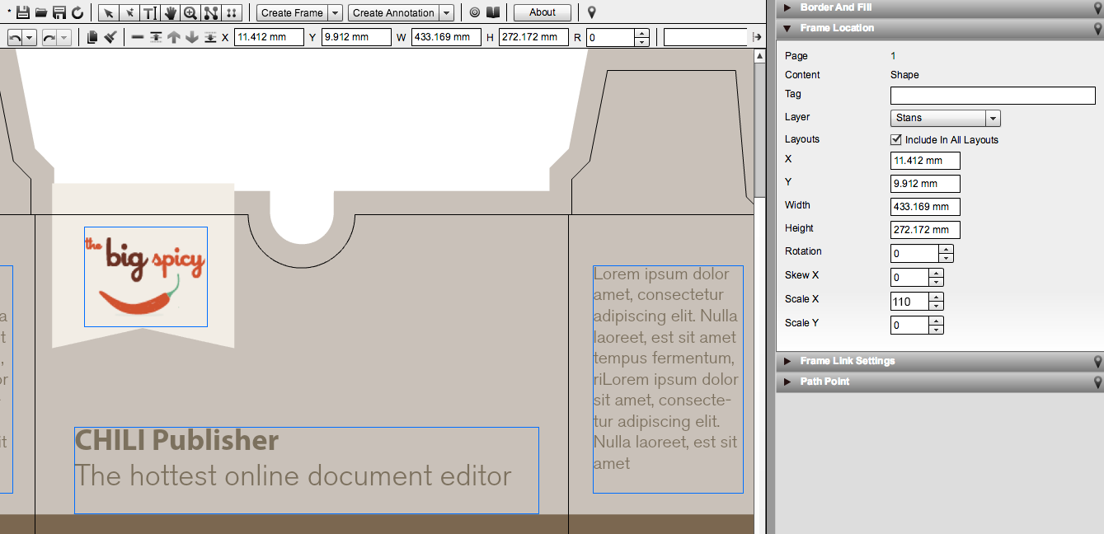Toggle Include In All Layouts checkbox
This screenshot has height=534, width=1104.
896,139
